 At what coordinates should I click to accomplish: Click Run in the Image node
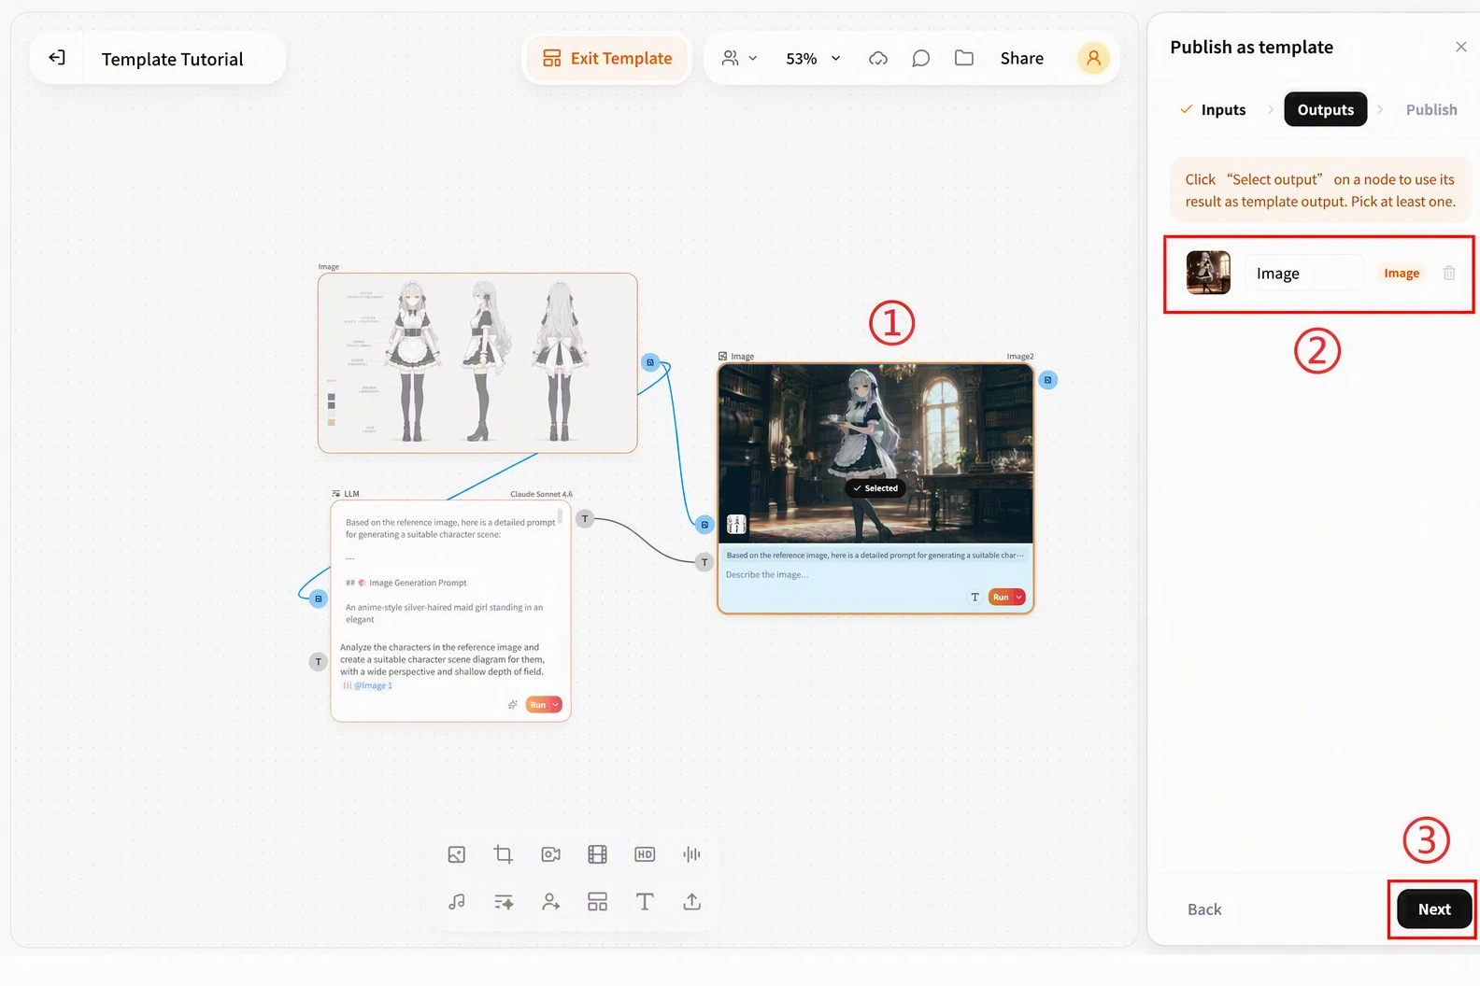pyautogui.click(x=1001, y=597)
